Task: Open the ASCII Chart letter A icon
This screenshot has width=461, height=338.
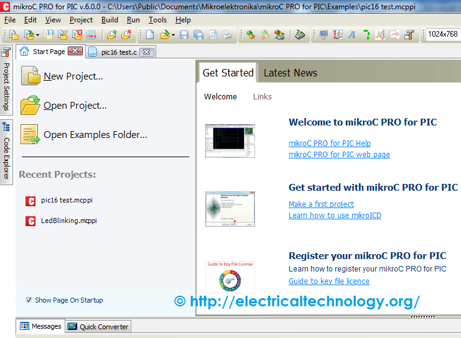Action: coord(352,35)
